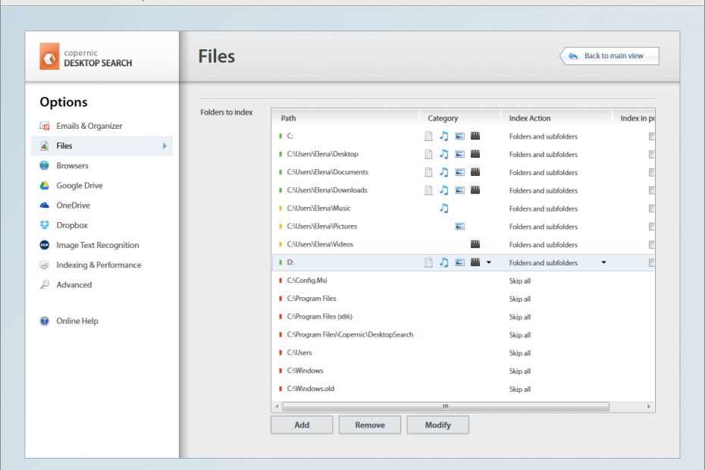
Task: Open the Online Help link
Action: pyautogui.click(x=77, y=321)
